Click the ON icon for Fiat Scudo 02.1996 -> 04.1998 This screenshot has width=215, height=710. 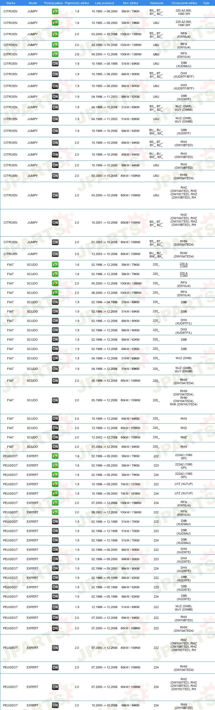(x=55, y=302)
